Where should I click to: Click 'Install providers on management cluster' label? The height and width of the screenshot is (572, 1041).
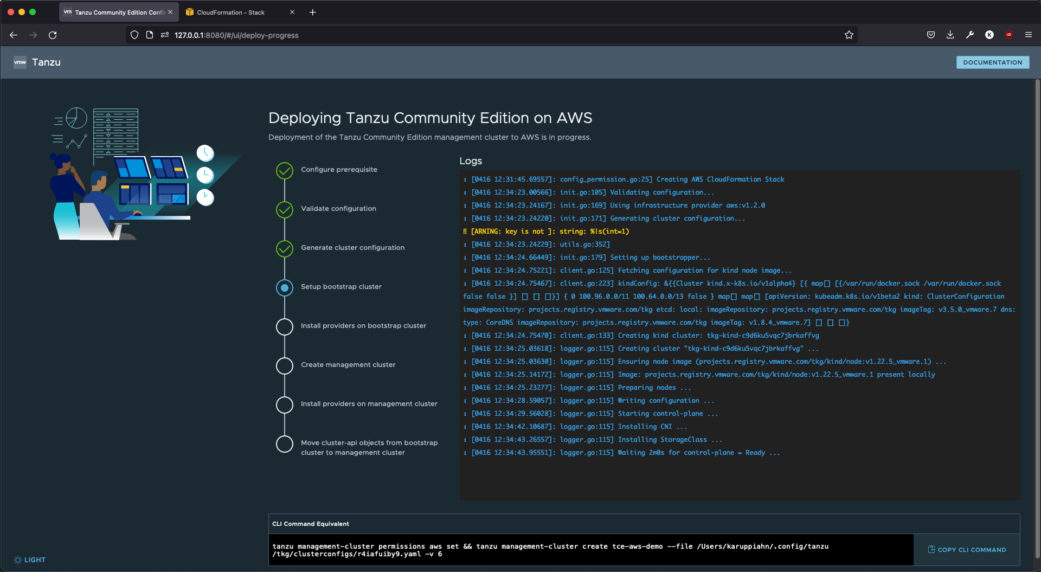[369, 404]
